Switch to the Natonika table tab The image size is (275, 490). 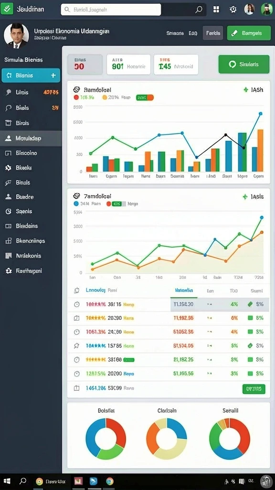(x=184, y=290)
